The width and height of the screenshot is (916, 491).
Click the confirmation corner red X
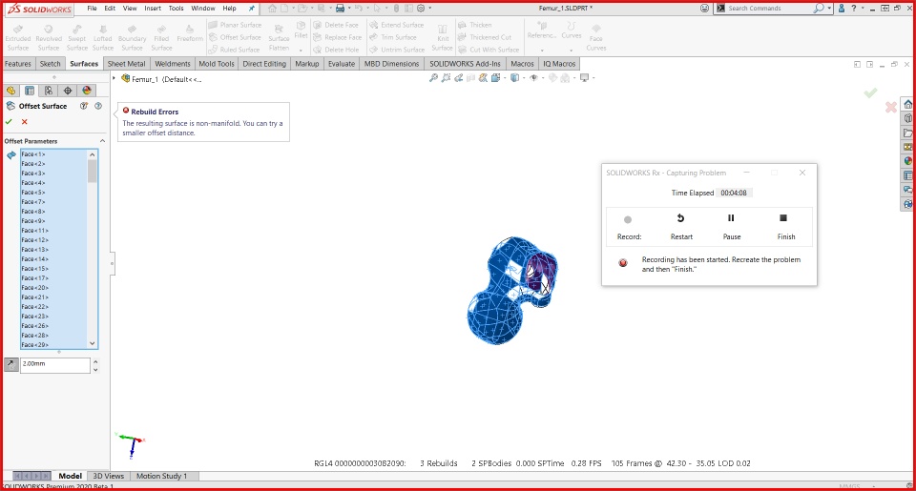pos(891,107)
